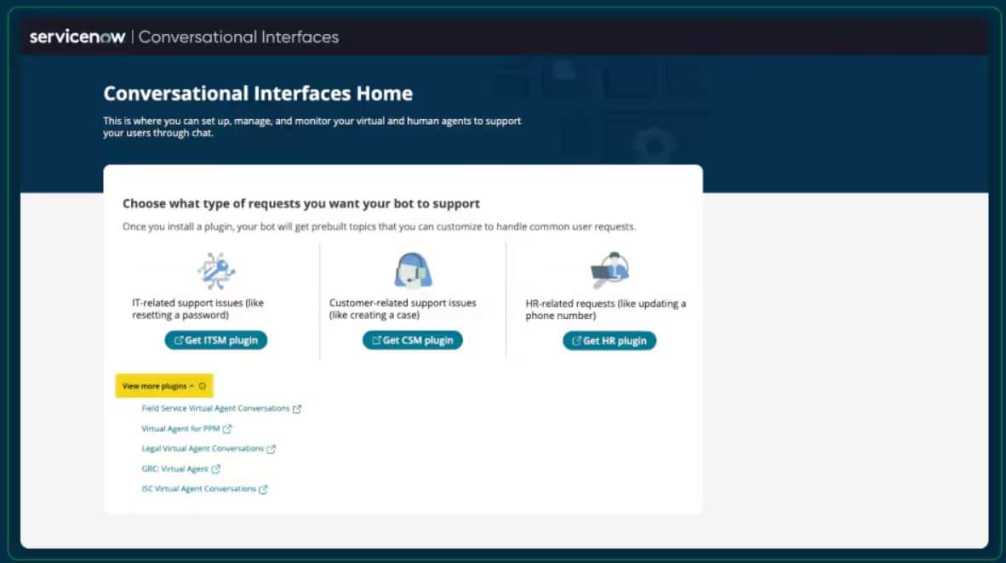Click 'This is where you can set up' intro text
This screenshot has width=1006, height=563.
(312, 127)
